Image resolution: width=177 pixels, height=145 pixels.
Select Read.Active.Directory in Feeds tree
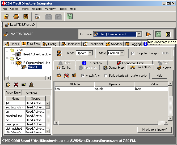36,54
